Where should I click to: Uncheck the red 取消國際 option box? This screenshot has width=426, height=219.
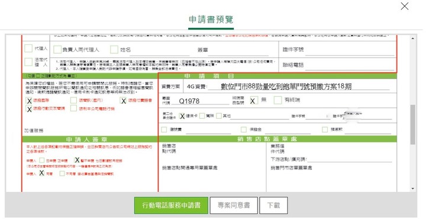[x=29, y=100]
